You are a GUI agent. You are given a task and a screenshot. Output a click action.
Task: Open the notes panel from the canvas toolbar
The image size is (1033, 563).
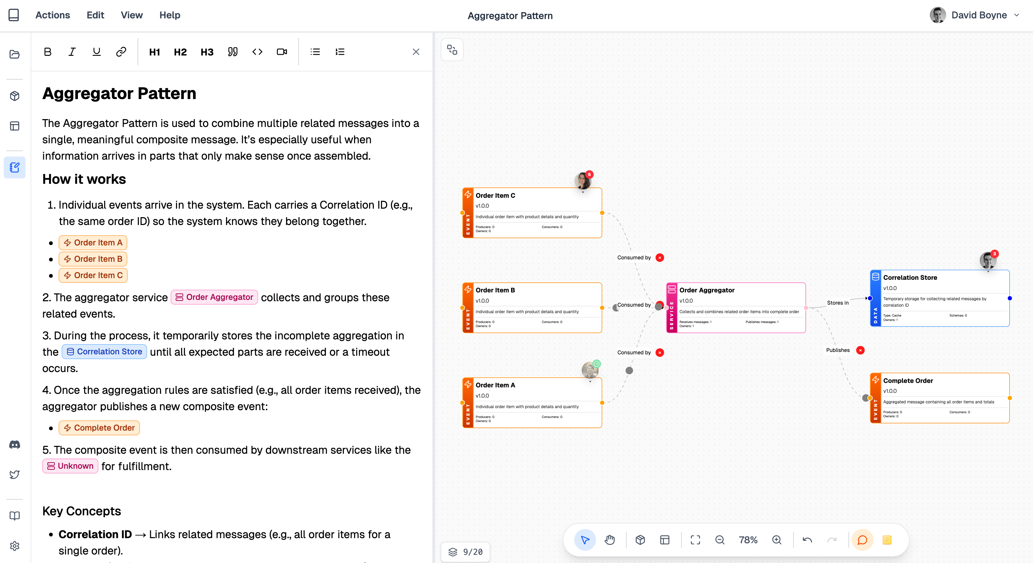tap(887, 540)
